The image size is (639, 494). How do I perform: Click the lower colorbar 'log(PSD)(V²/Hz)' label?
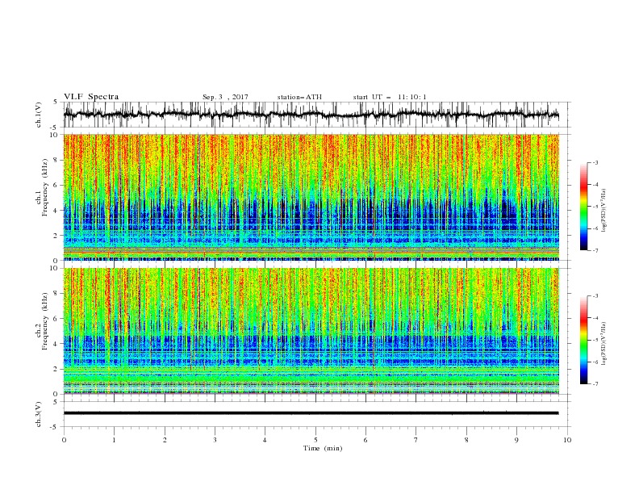click(x=605, y=344)
